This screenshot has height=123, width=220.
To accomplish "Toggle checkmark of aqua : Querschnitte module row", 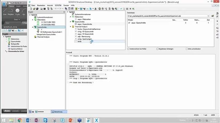I will click(x=129, y=23).
